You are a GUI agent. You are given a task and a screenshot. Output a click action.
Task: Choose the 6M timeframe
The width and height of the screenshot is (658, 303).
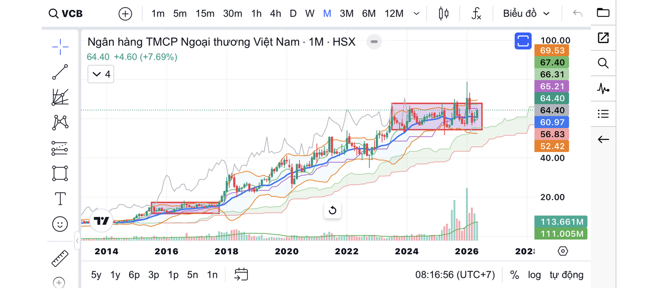tap(369, 14)
